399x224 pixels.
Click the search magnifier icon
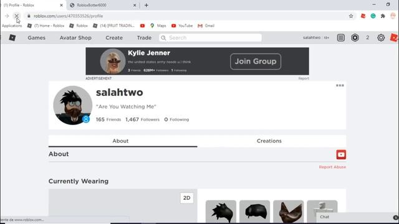point(163,38)
